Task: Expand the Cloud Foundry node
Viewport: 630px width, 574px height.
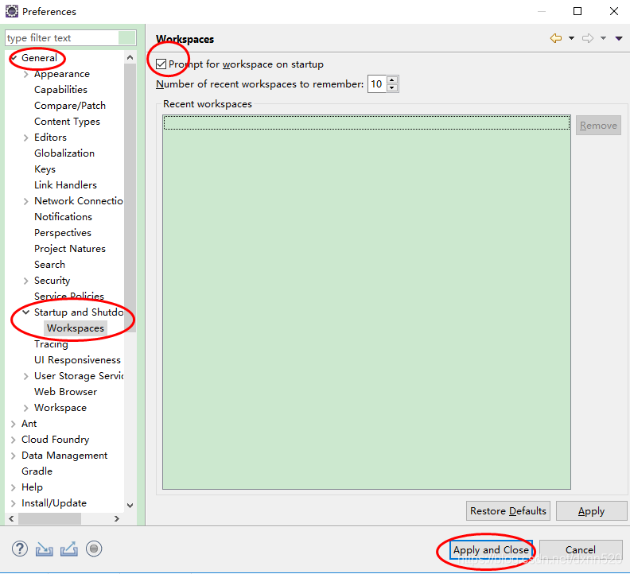Action: (14, 440)
